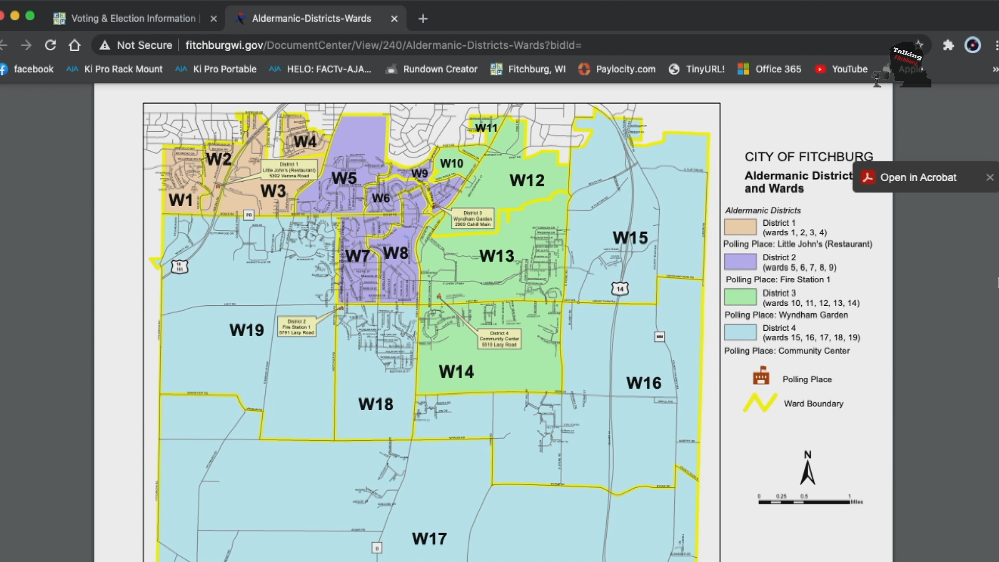
Task: Click the browser profile avatar icon
Action: point(972,45)
